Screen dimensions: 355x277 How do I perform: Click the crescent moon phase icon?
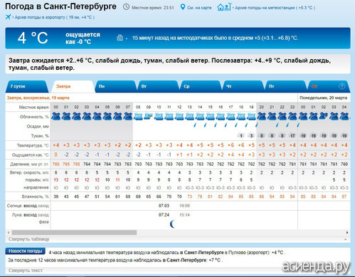[x=173, y=224]
